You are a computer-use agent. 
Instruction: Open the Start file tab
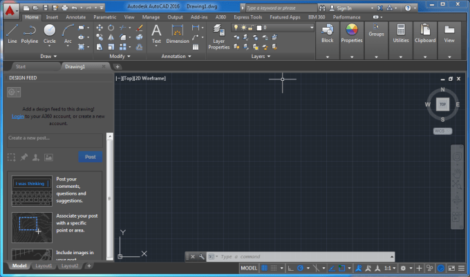pyautogui.click(x=21, y=66)
